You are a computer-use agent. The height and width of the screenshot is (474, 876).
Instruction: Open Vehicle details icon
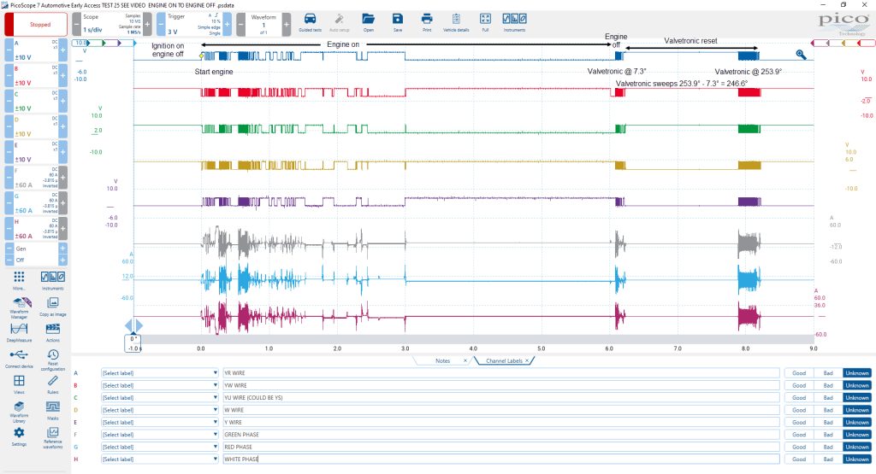[456, 21]
